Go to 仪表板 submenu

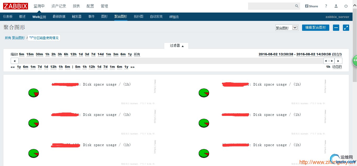(8, 17)
